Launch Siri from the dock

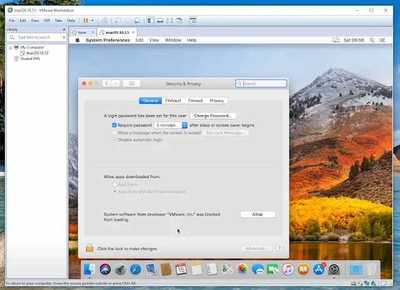(105, 269)
